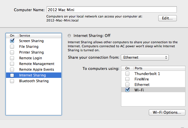The image size is (188, 128).
Task: Select the Screen Sharing service row
Action: tap(33, 41)
